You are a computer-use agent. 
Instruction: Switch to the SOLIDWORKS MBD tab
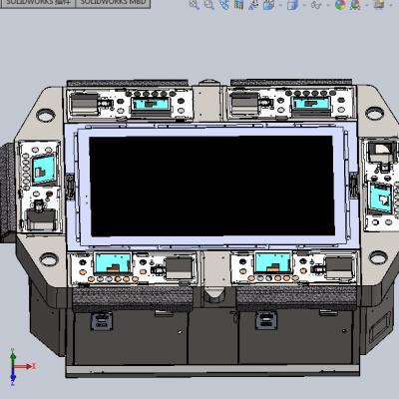coord(113,3)
